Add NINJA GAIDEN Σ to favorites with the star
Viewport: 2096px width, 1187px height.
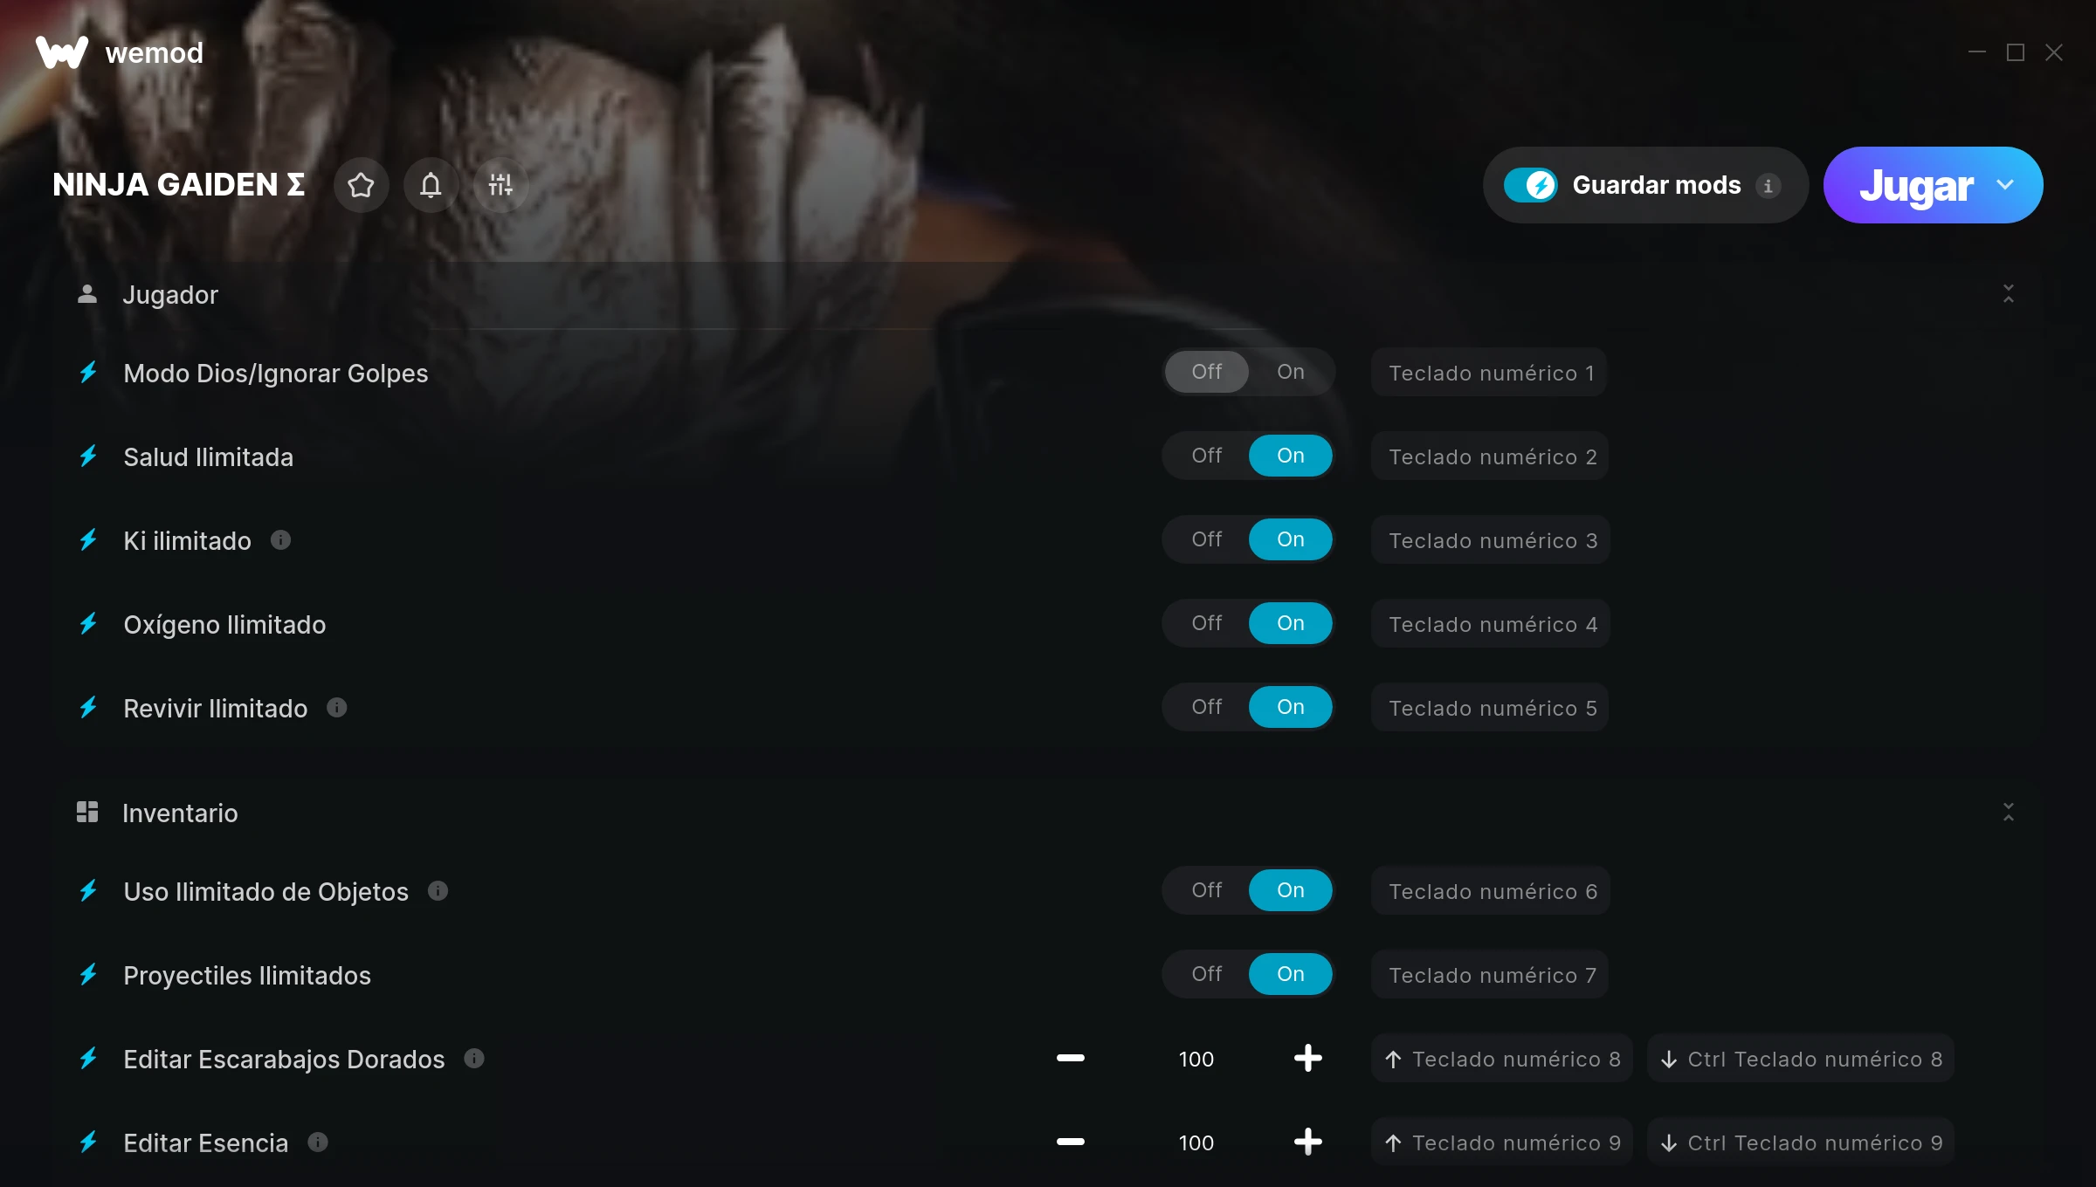pos(361,185)
